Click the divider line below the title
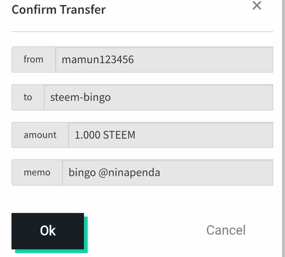The width and height of the screenshot is (285, 257). click(142, 32)
